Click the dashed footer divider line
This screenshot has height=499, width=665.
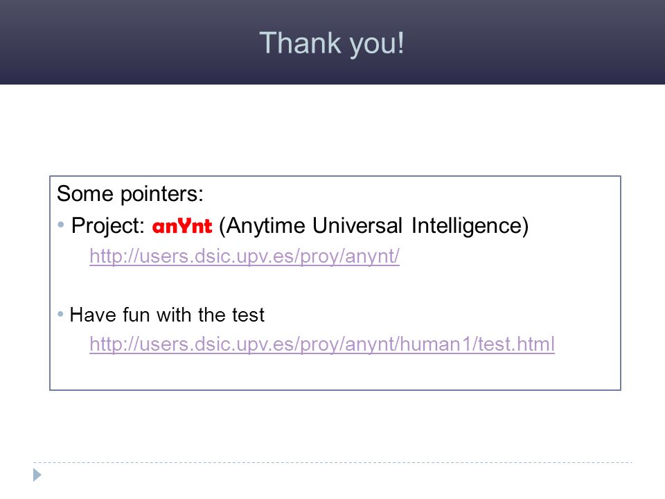point(333,462)
